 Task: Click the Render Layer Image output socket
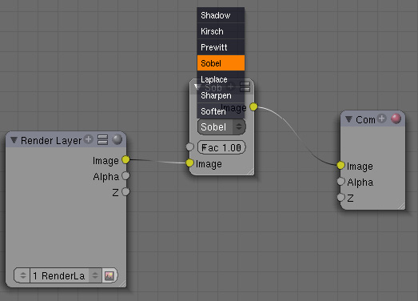(125, 160)
